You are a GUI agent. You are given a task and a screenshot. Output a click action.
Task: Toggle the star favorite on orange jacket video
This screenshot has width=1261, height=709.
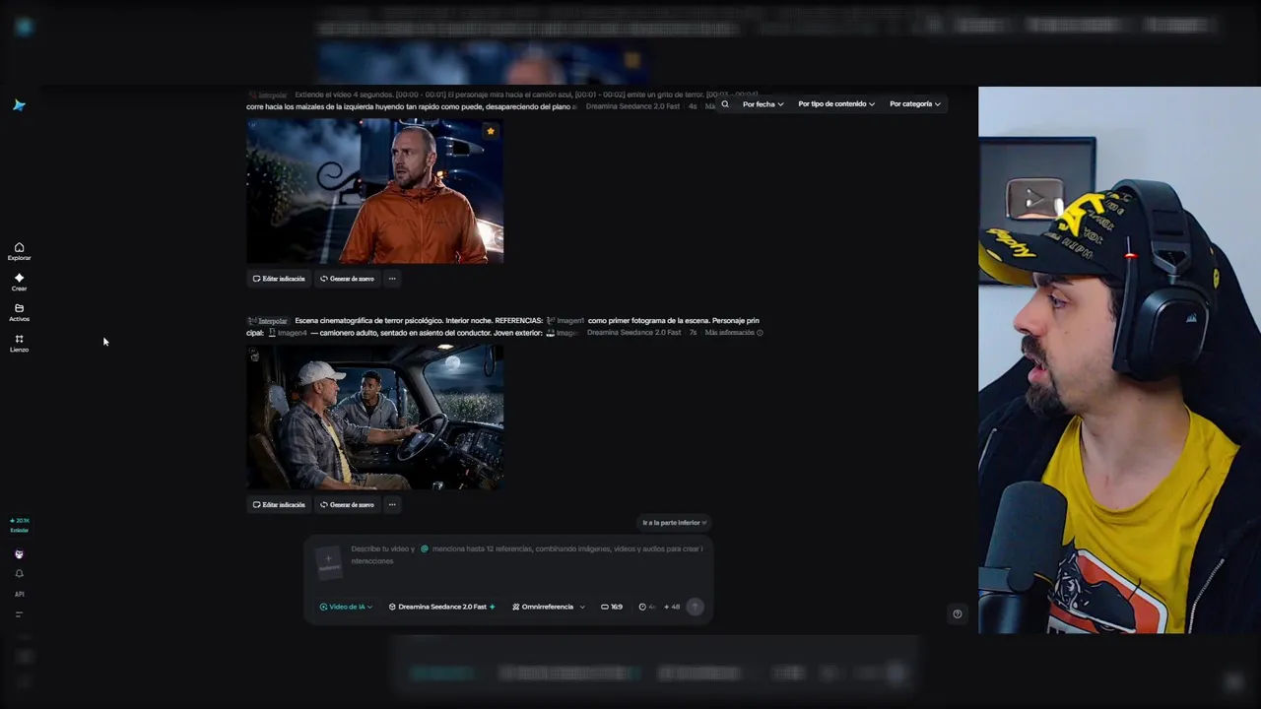click(x=491, y=131)
